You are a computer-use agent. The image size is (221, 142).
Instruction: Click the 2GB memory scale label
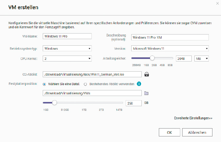pos(154,65)
